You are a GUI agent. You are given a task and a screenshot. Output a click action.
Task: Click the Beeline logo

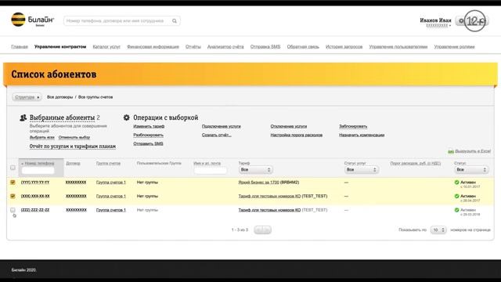[x=33, y=20]
